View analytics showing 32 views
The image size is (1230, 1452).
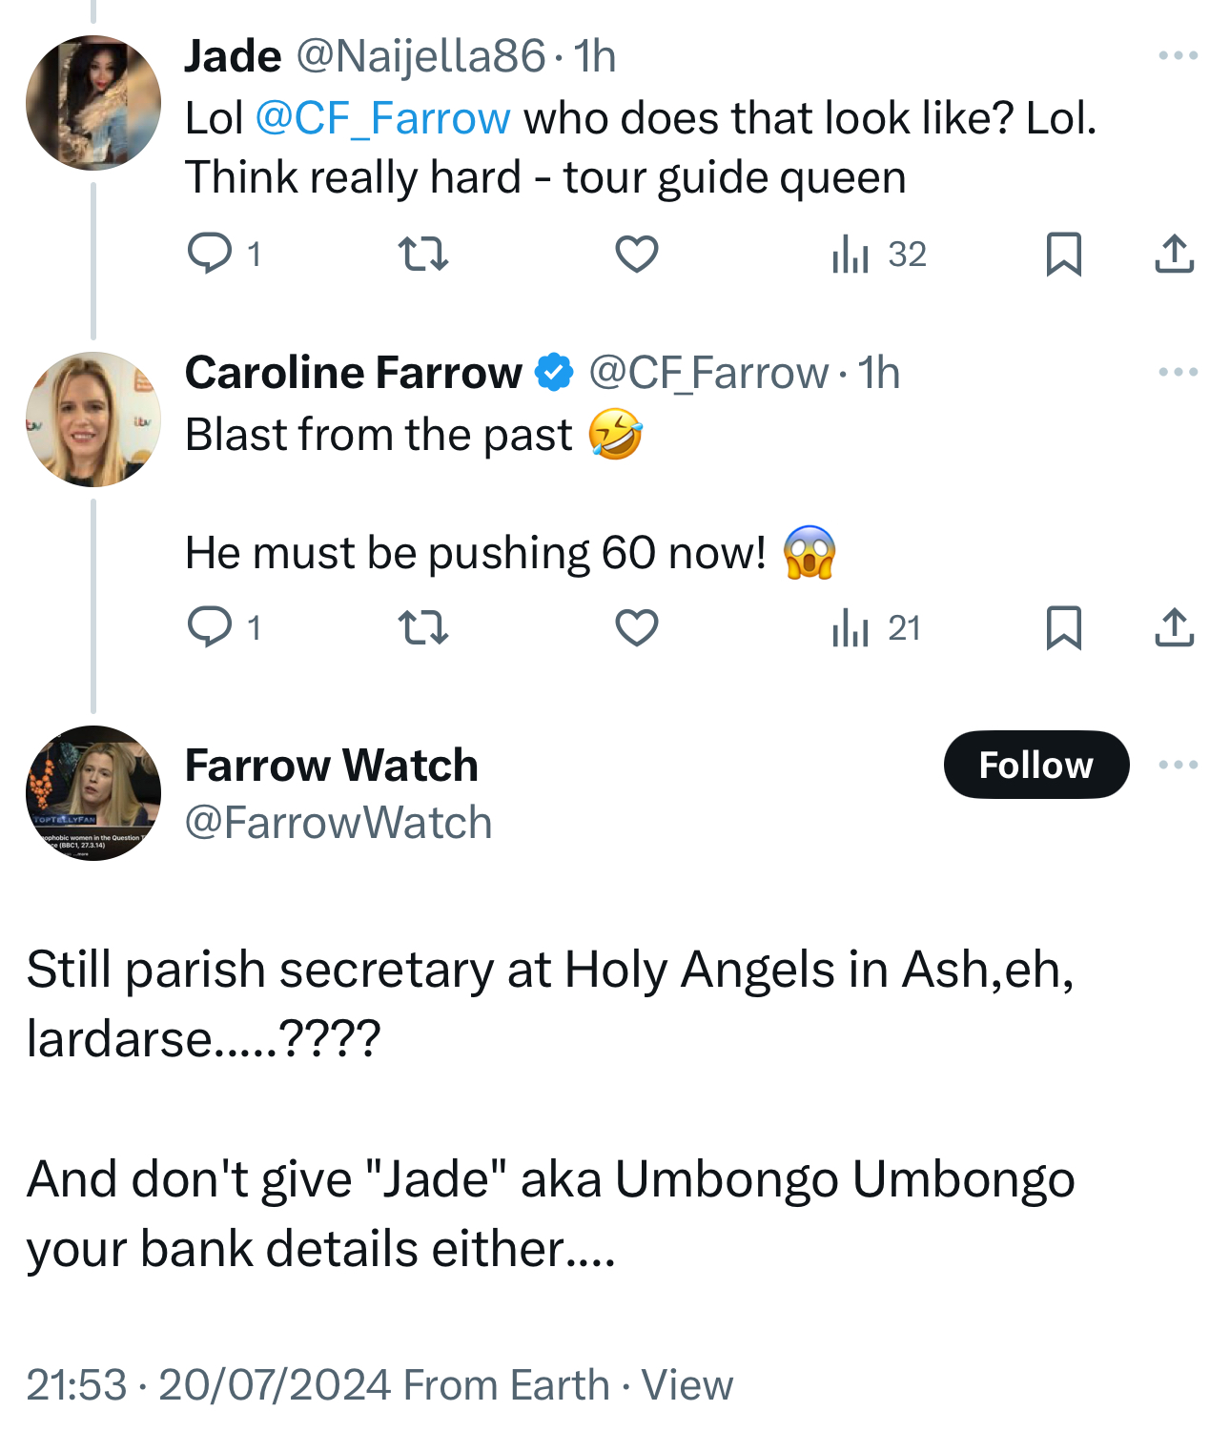(x=878, y=255)
